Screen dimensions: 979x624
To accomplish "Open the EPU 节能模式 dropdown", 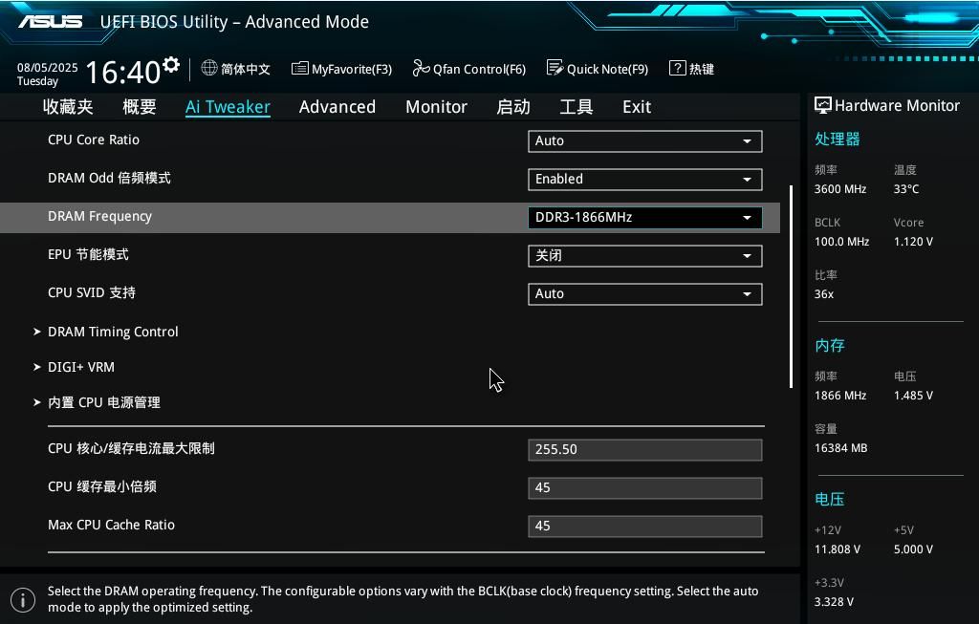I will click(644, 255).
